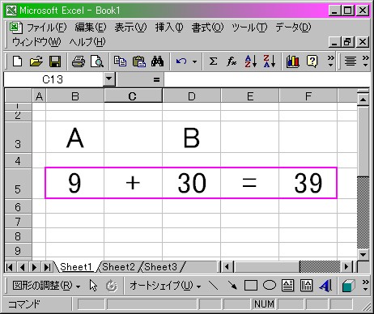This screenshot has height=314, width=374.
Task: Select the Line drawing tool
Action: (214, 286)
